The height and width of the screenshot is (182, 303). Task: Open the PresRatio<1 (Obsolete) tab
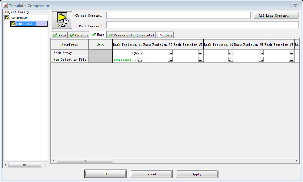point(132,35)
